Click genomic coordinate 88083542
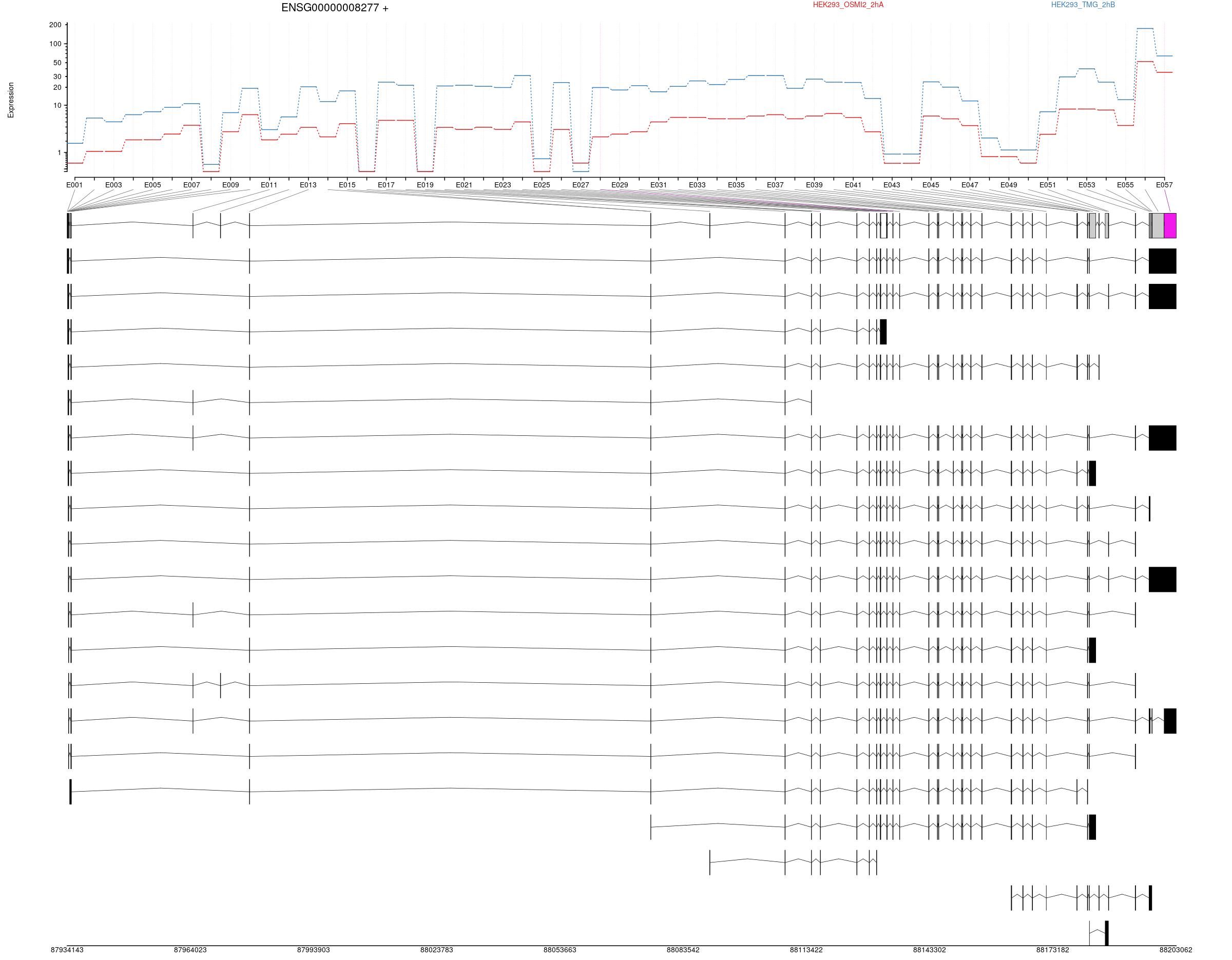 pyautogui.click(x=683, y=950)
